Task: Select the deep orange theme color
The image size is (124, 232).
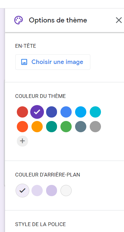Action: pos(22,127)
